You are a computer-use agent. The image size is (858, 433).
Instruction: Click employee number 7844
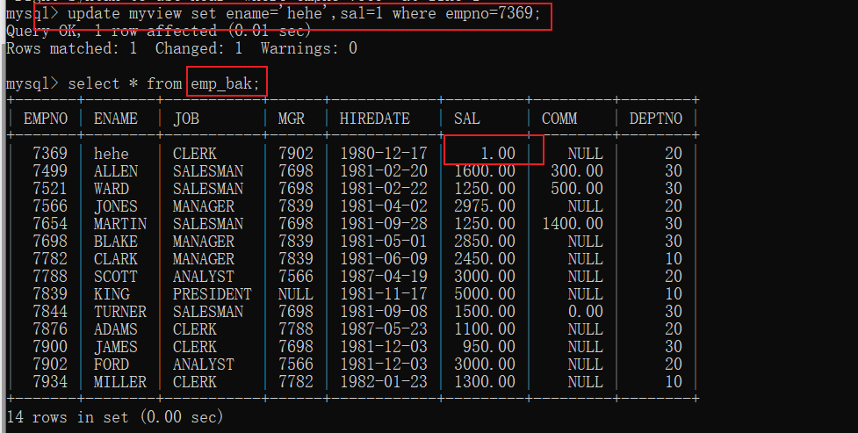(x=50, y=311)
